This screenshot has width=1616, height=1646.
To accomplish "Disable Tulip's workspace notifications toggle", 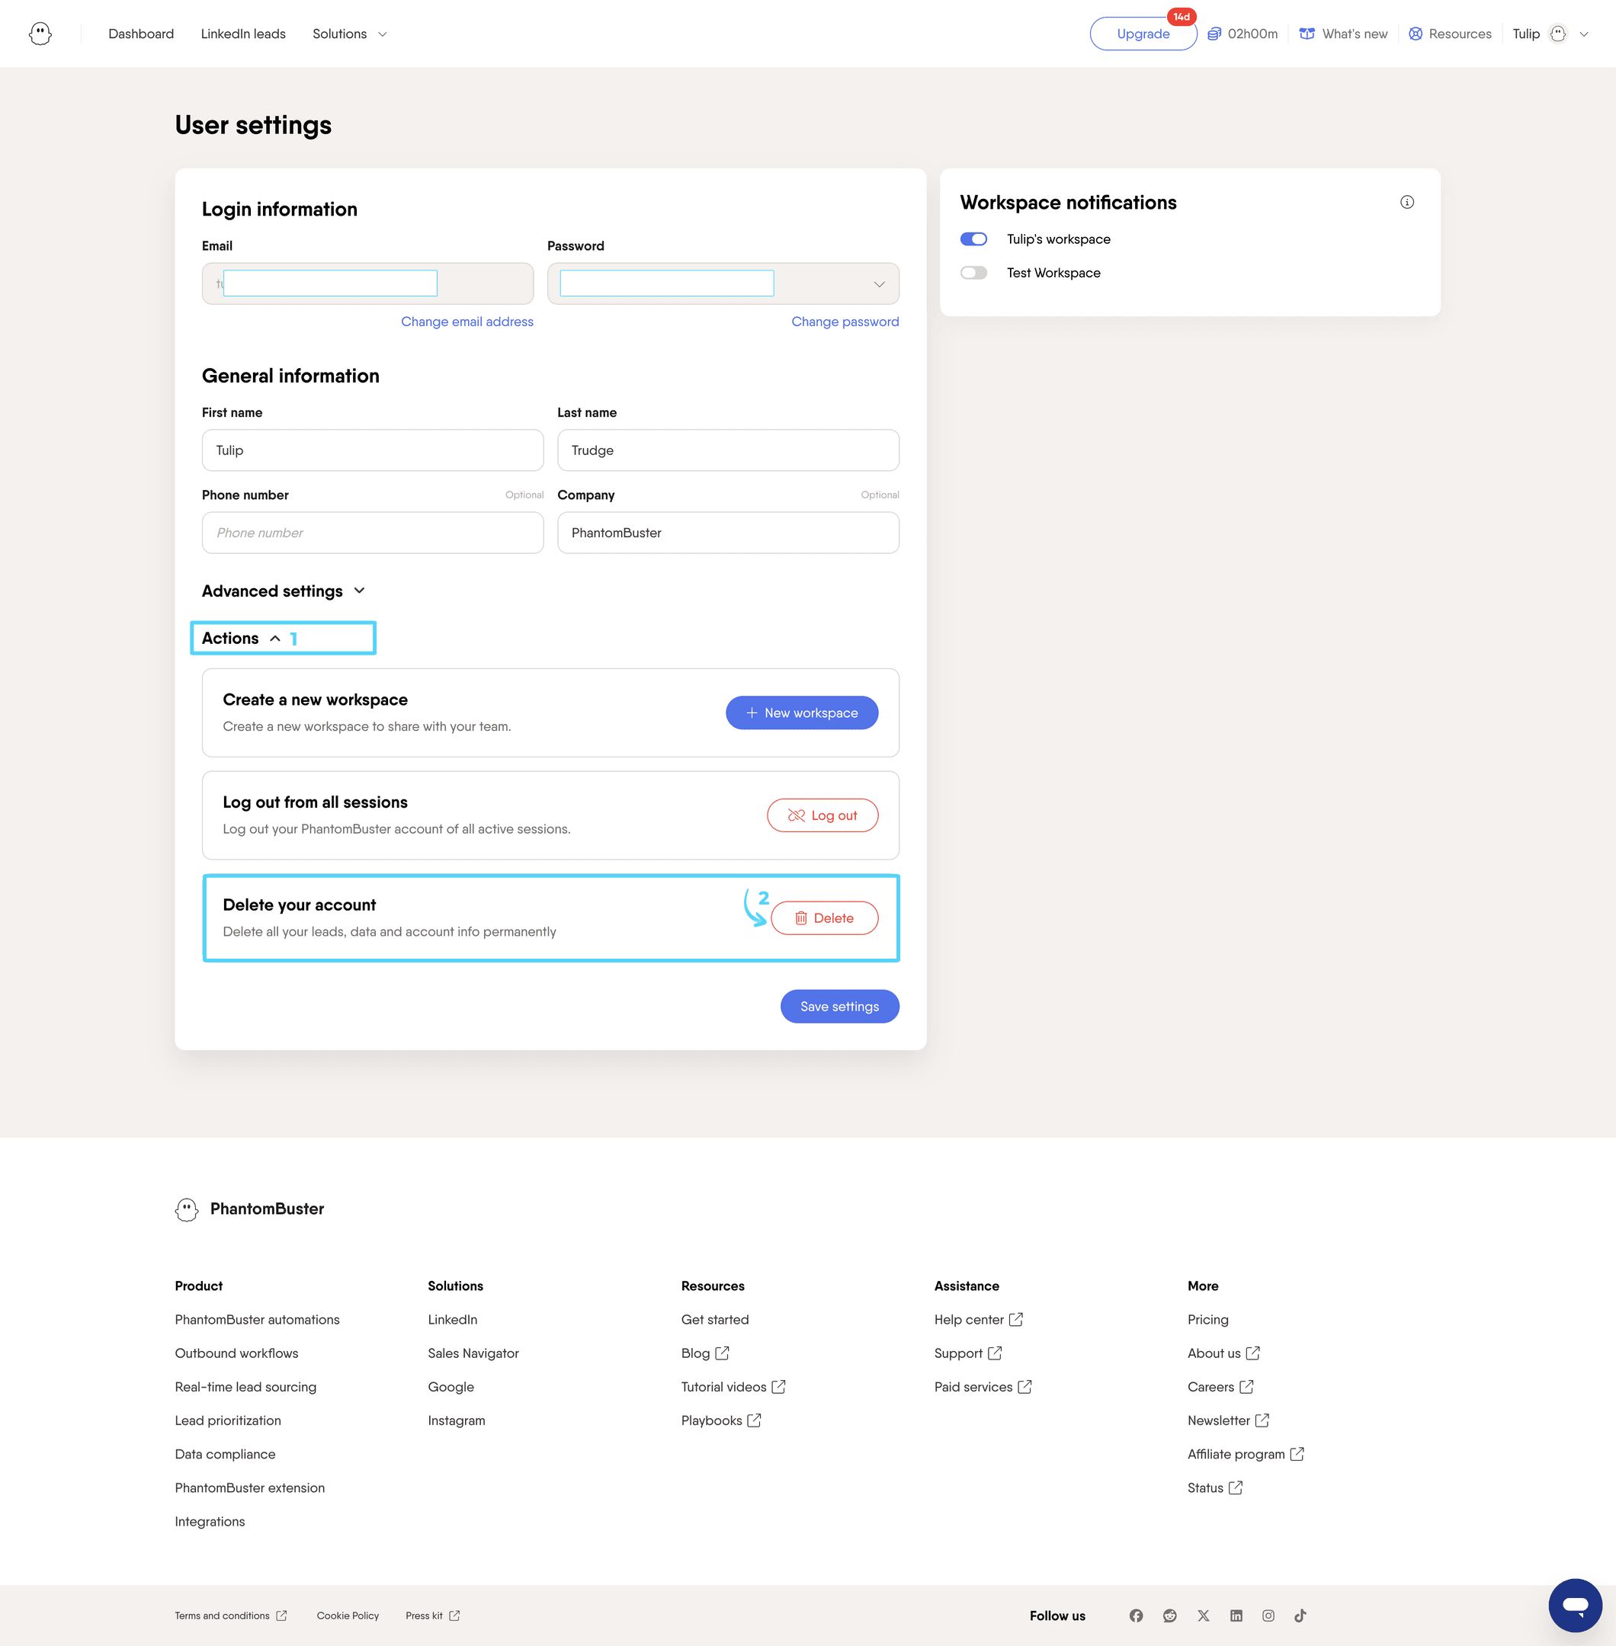I will tap(973, 239).
